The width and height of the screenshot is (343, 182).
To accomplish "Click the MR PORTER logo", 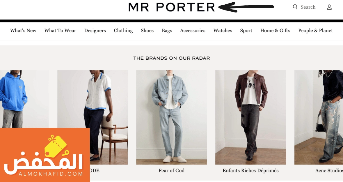I will click(172, 7).
